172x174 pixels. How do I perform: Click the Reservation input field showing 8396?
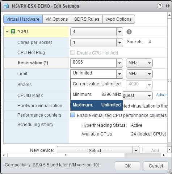click(x=93, y=63)
